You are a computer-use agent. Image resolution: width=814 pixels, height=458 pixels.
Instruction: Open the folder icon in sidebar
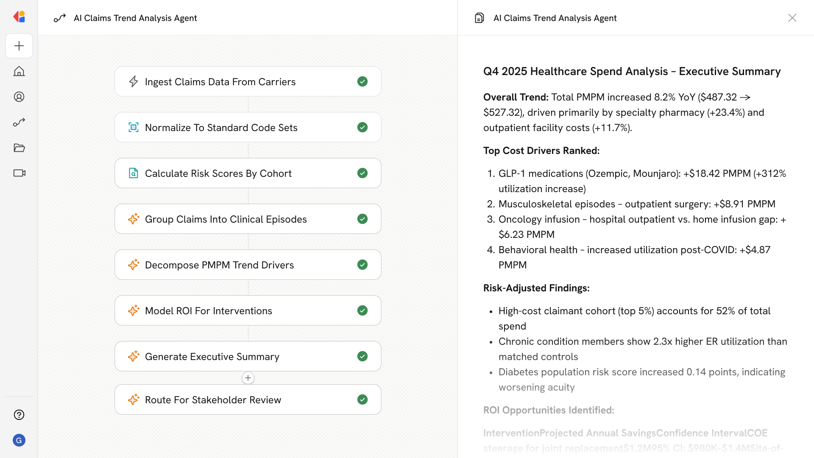coord(19,148)
